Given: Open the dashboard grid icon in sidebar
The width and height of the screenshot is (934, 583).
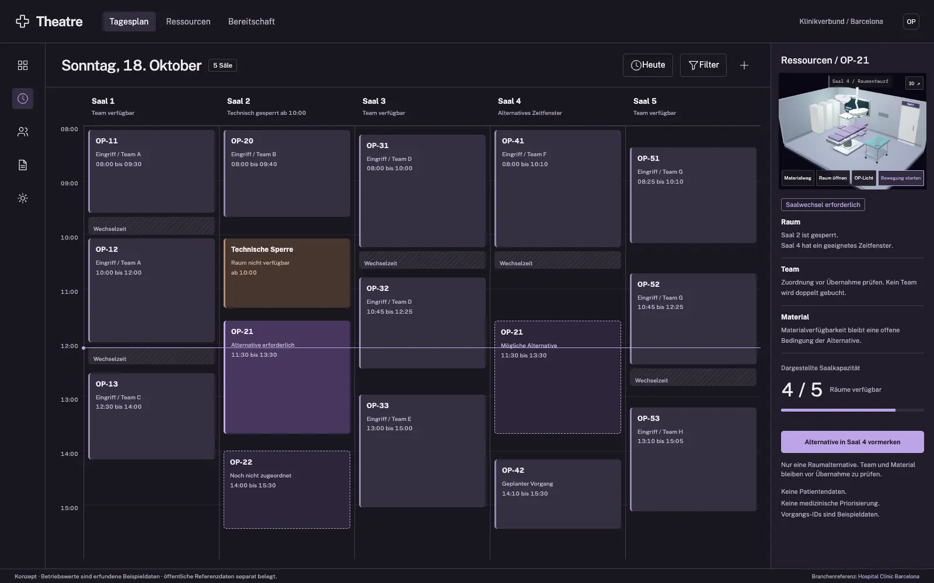Looking at the screenshot, I should click(23, 65).
